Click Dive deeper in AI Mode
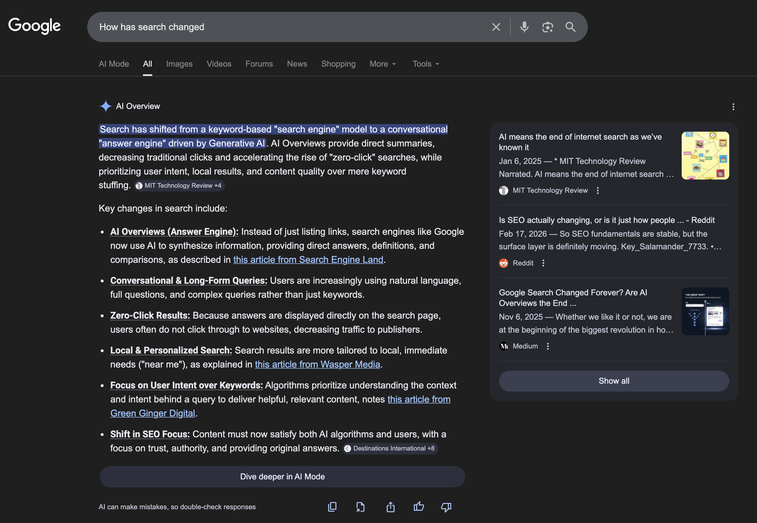Viewport: 757px width, 523px height. coord(282,476)
